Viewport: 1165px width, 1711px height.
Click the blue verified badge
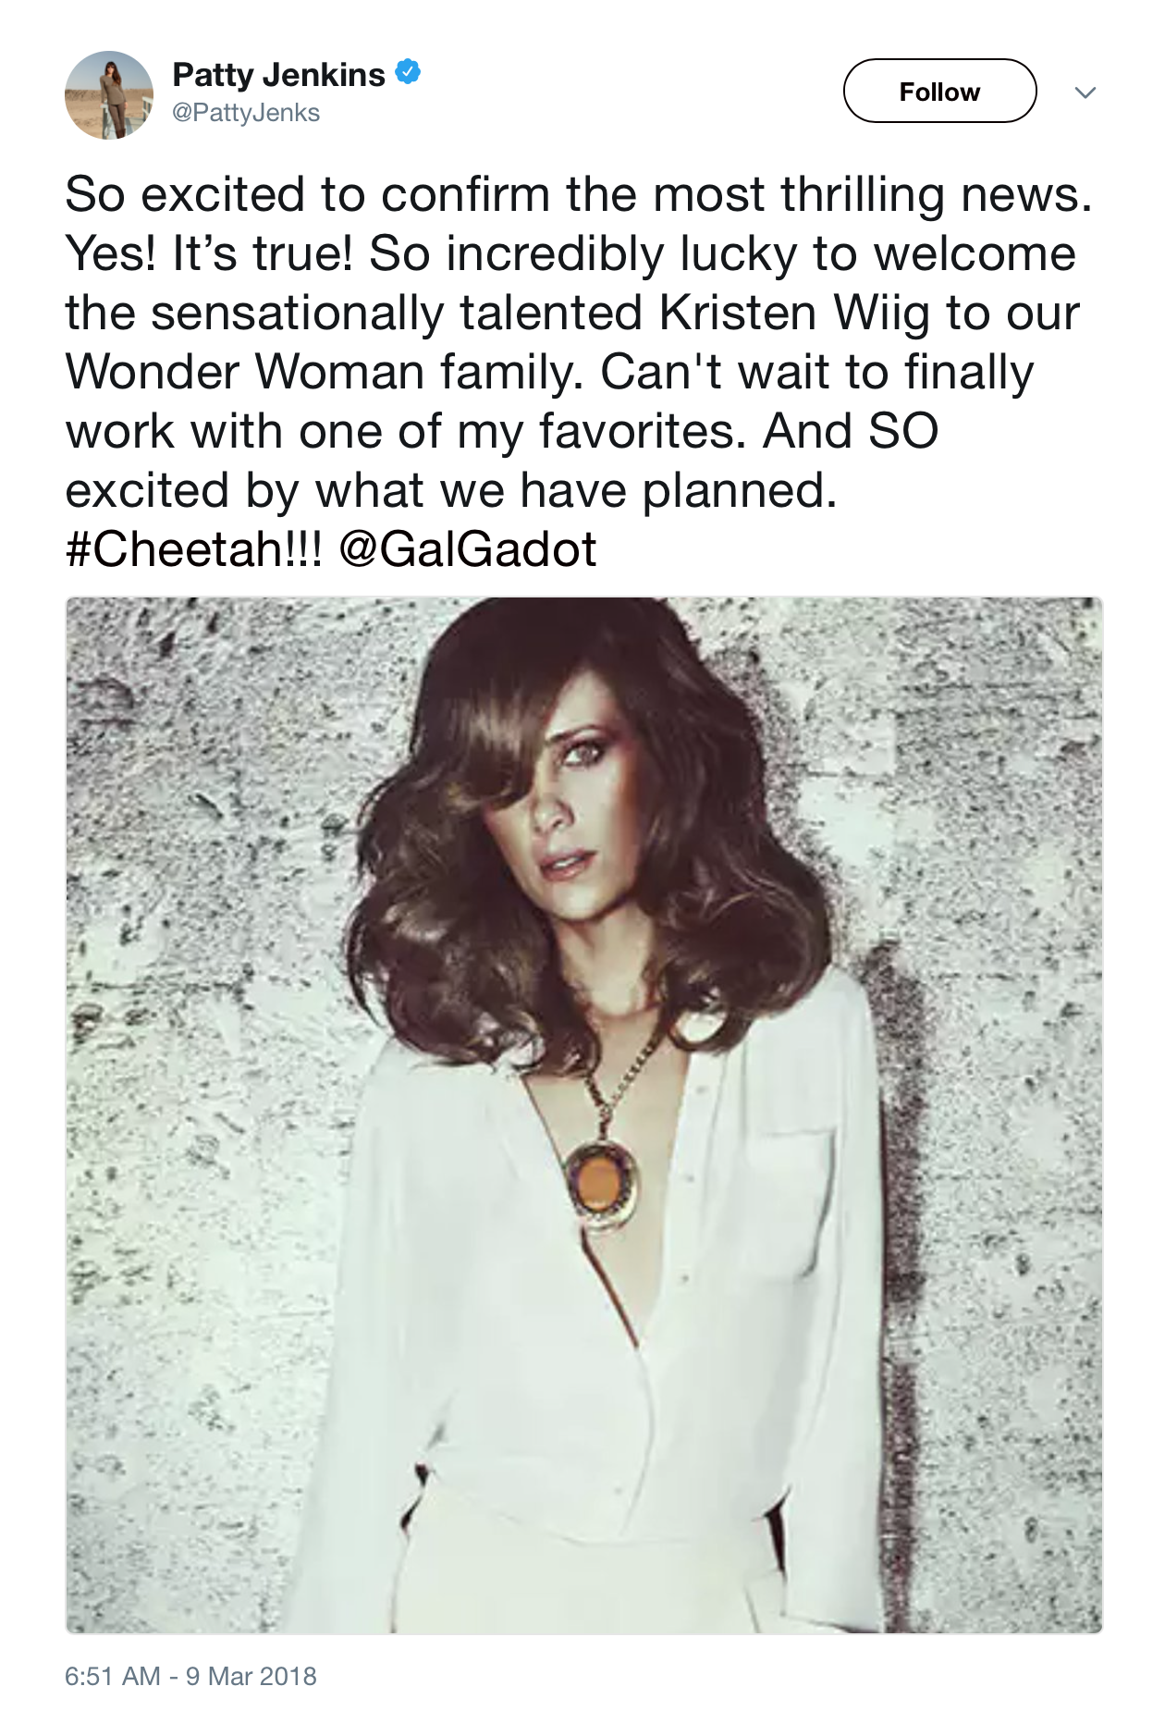(x=409, y=71)
